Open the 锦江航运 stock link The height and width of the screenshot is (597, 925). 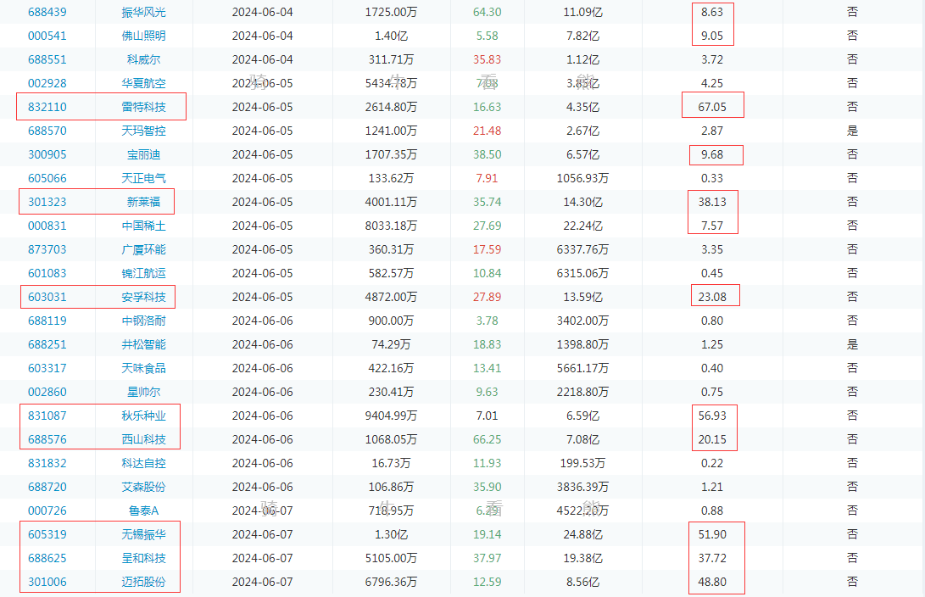[143, 273]
